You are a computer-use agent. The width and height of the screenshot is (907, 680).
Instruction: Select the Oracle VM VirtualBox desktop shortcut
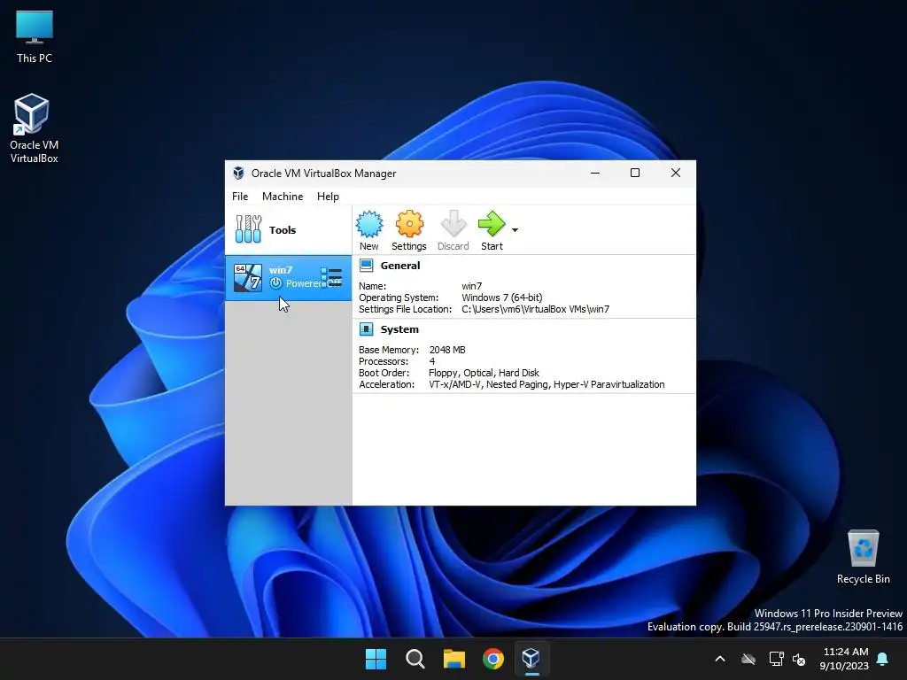[x=35, y=128]
